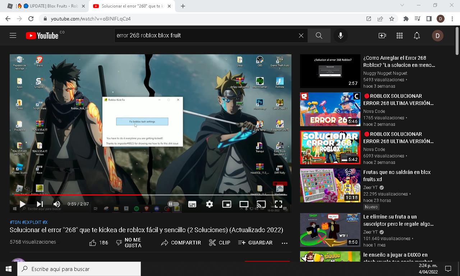
Task: Open a new browser tab with plus button
Action: tap(183, 6)
